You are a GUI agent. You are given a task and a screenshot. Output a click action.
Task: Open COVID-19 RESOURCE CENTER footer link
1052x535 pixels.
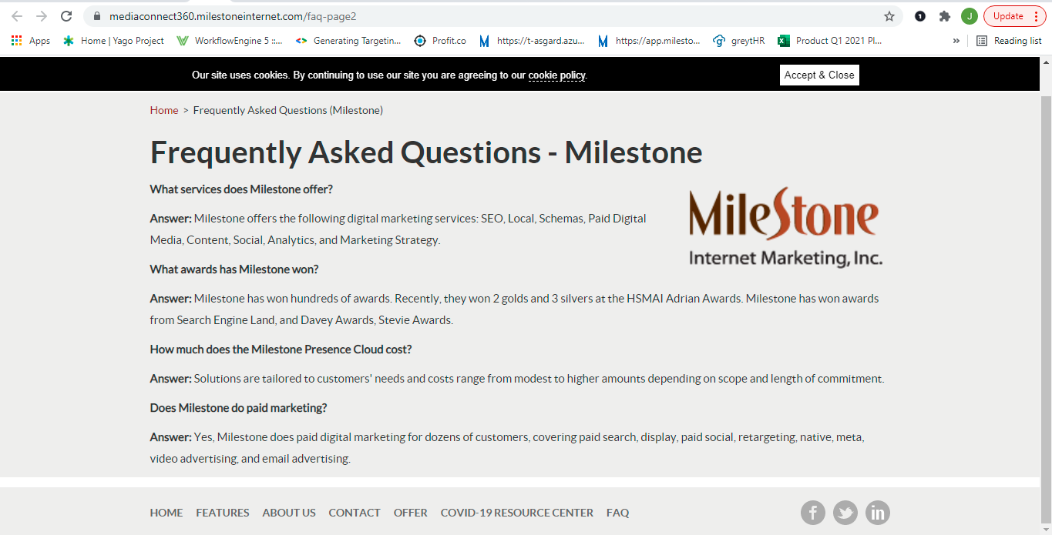pos(517,513)
